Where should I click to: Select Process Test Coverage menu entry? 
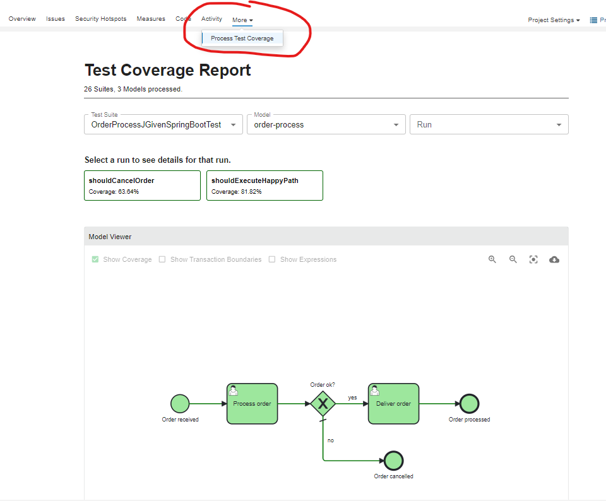click(242, 38)
